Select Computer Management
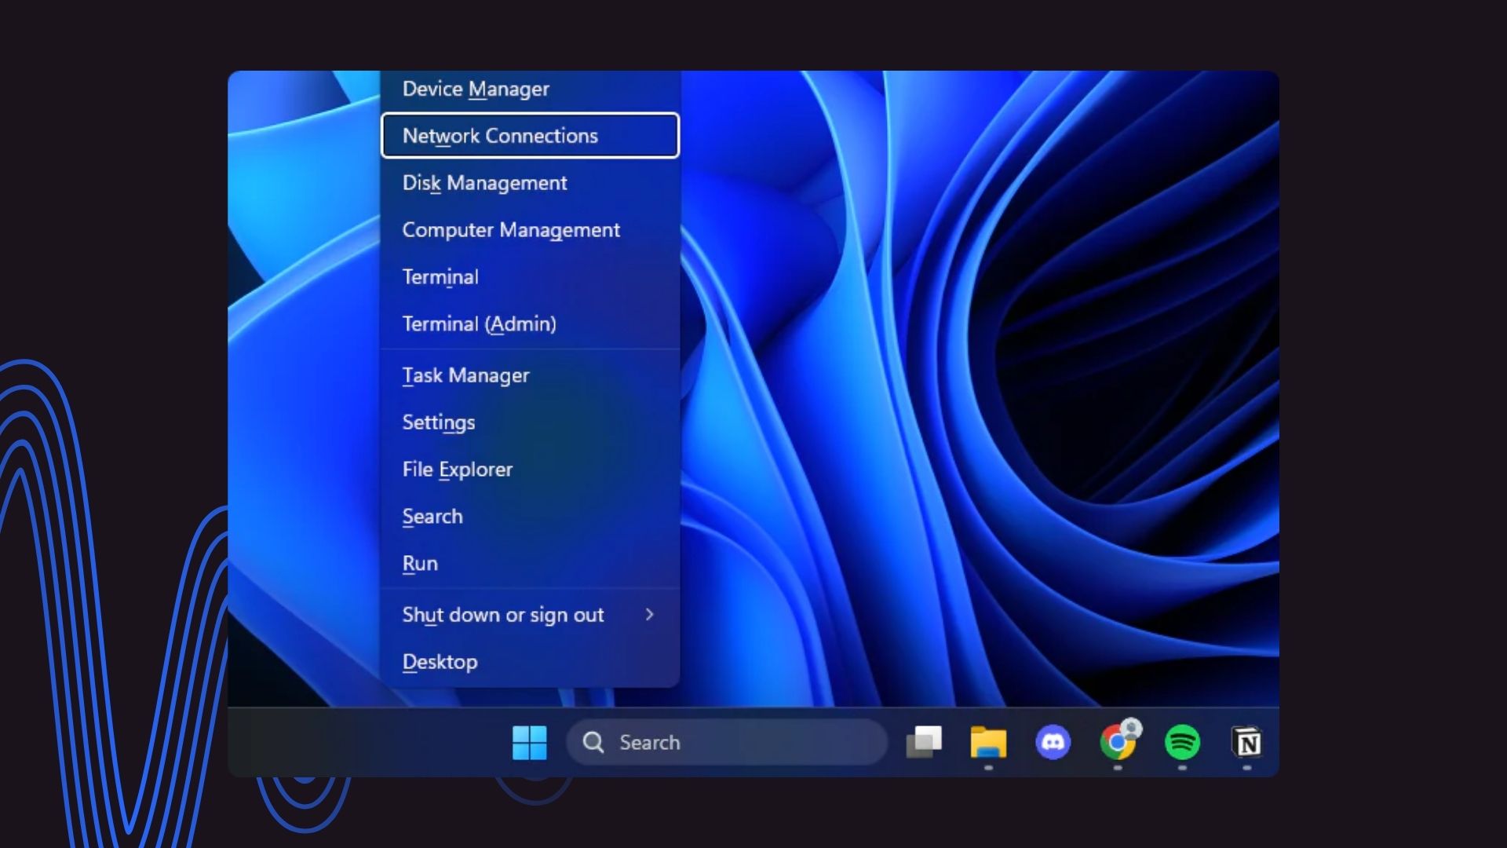This screenshot has height=848, width=1507. (x=530, y=230)
